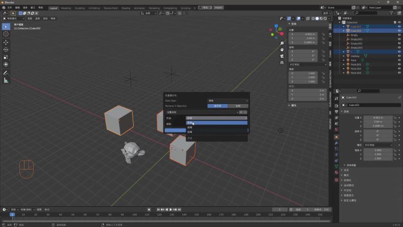Toggle visibility eye for Cube.001
The height and width of the screenshot is (227, 403).
399,27
